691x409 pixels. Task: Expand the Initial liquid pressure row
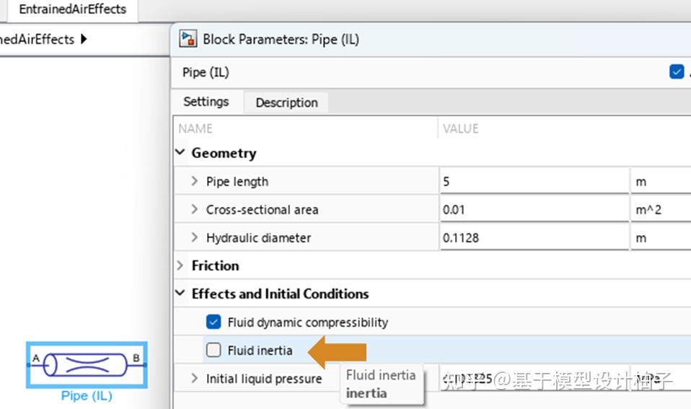194,379
